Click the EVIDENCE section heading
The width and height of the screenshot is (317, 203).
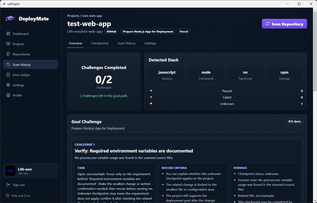pyautogui.click(x=240, y=168)
